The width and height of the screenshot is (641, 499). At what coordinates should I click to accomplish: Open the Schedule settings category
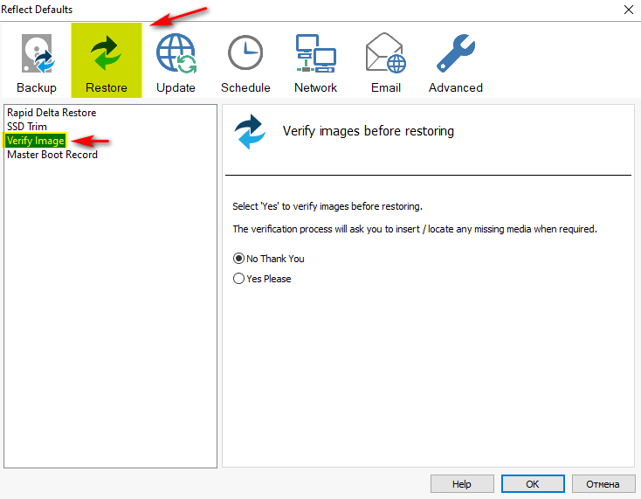click(x=245, y=61)
